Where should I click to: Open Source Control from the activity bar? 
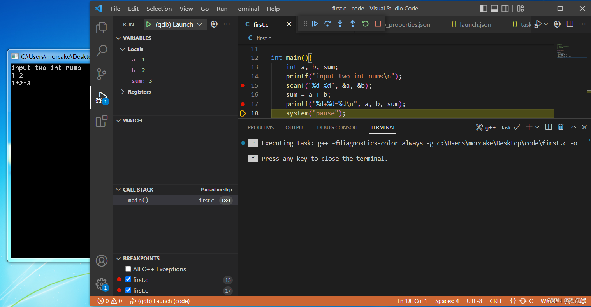[101, 74]
